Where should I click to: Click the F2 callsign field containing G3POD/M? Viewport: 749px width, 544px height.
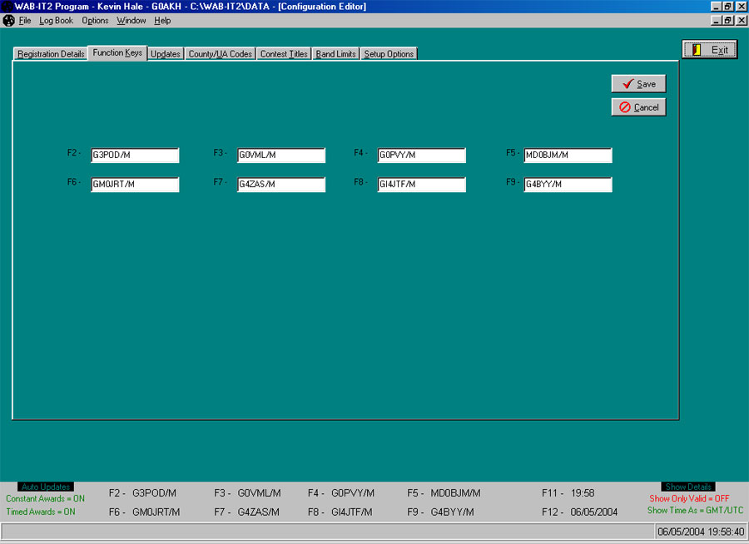(135, 155)
